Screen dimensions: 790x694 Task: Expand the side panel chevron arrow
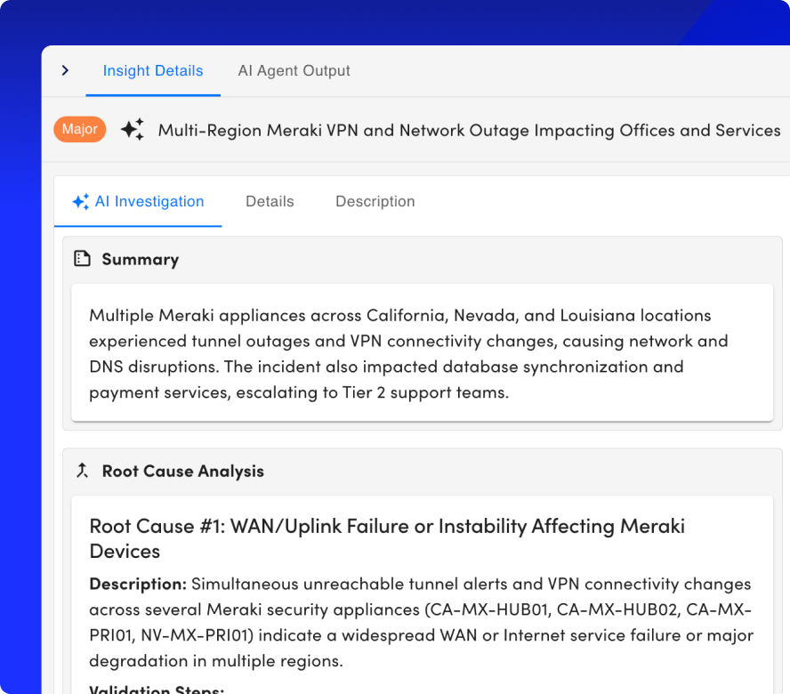(x=65, y=70)
